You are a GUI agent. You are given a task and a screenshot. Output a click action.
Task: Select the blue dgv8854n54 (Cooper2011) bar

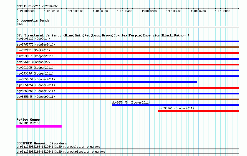[176, 105]
